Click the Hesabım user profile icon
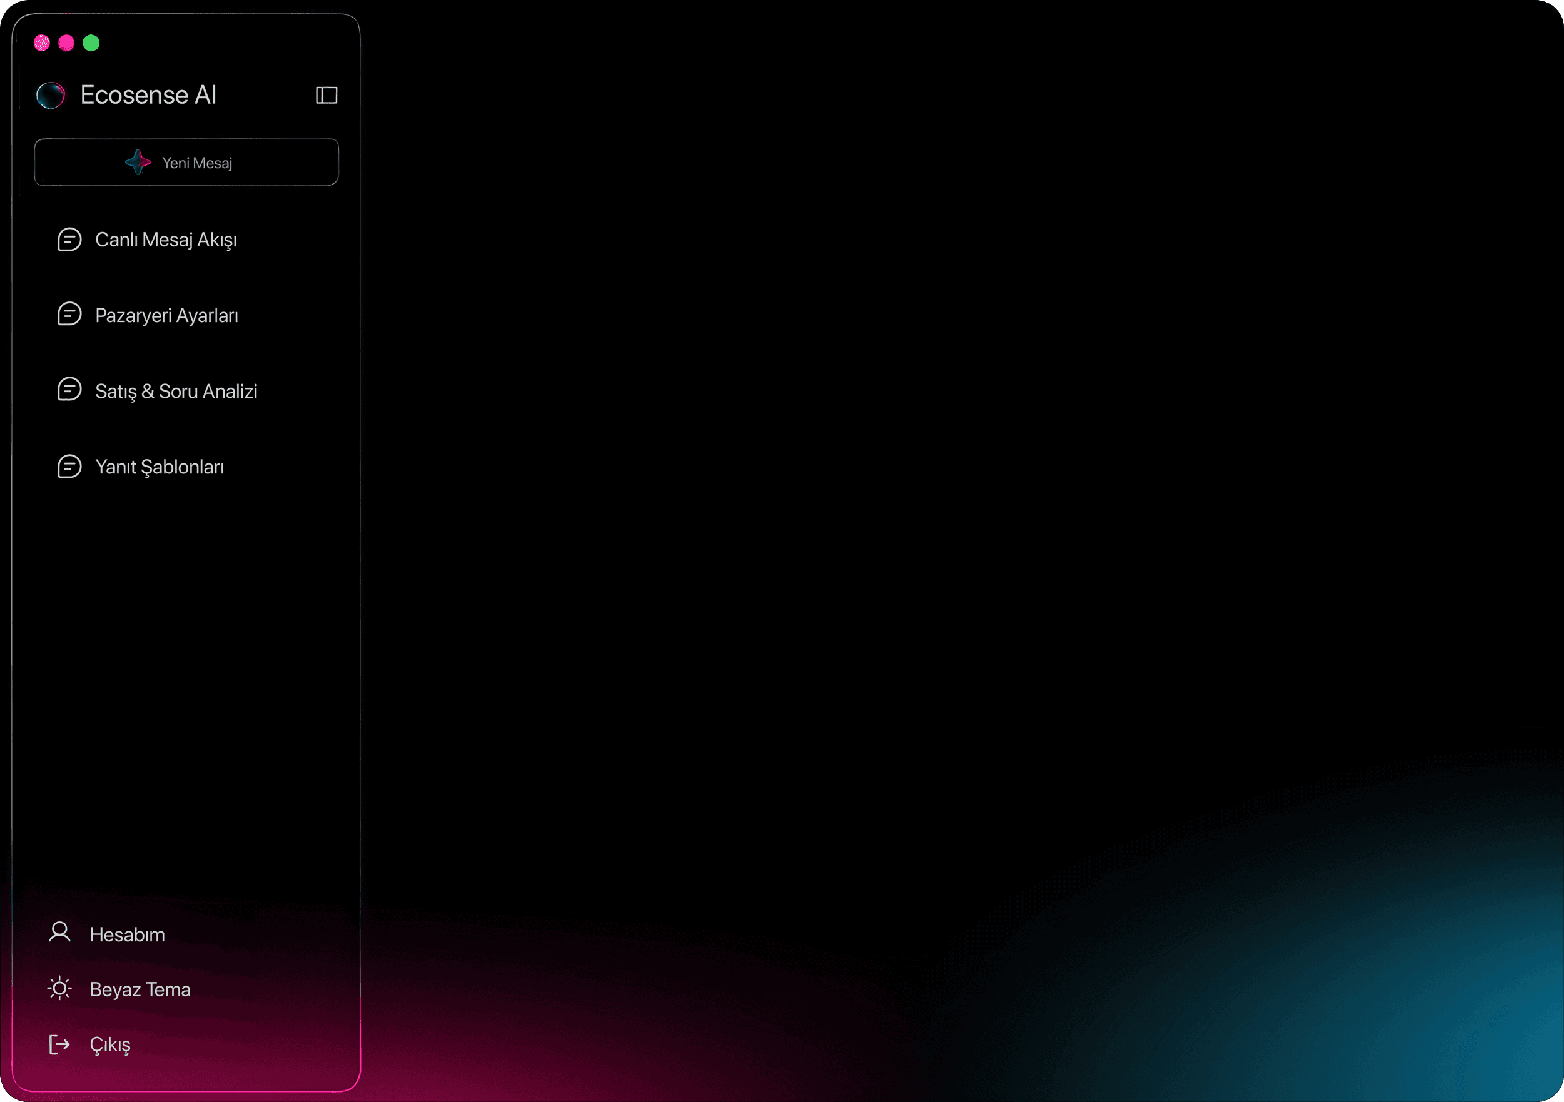This screenshot has height=1102, width=1564. click(59, 932)
